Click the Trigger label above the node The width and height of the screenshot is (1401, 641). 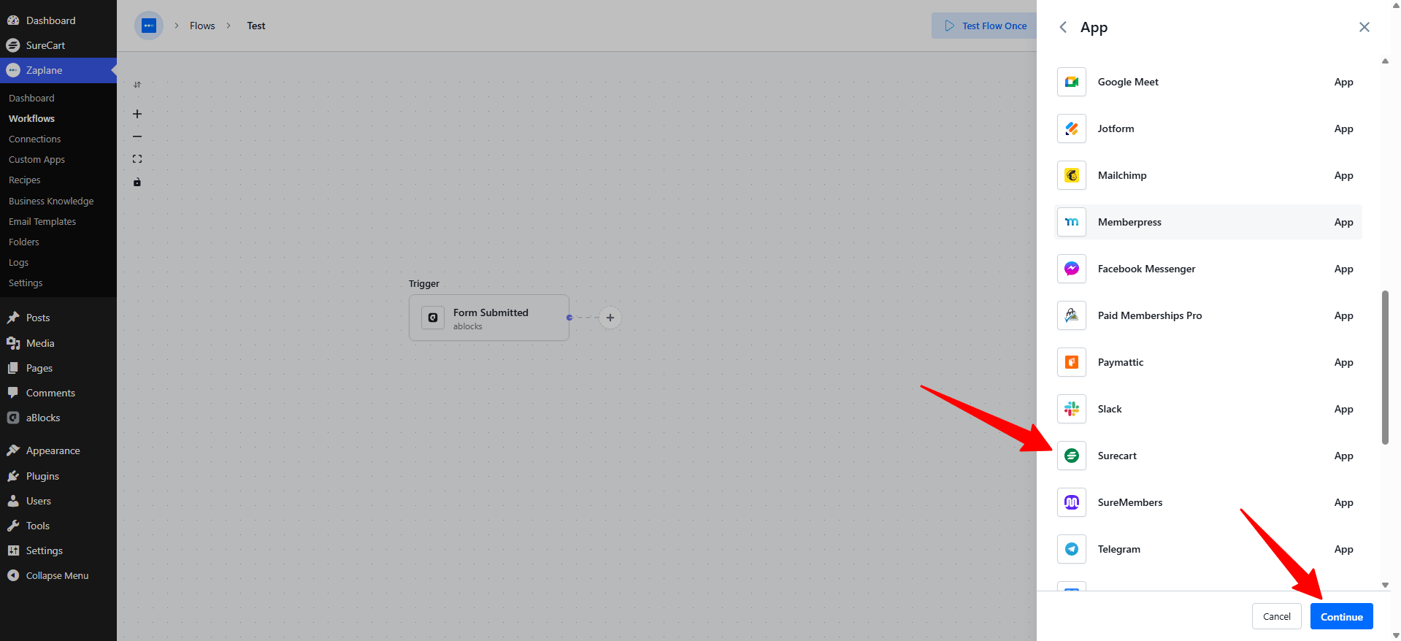pyautogui.click(x=423, y=283)
